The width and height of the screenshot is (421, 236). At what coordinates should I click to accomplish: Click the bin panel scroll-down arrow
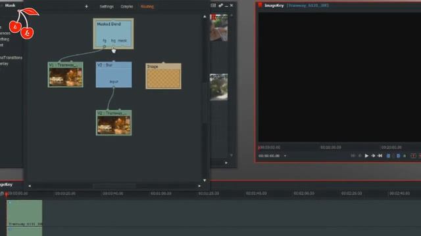point(232,155)
